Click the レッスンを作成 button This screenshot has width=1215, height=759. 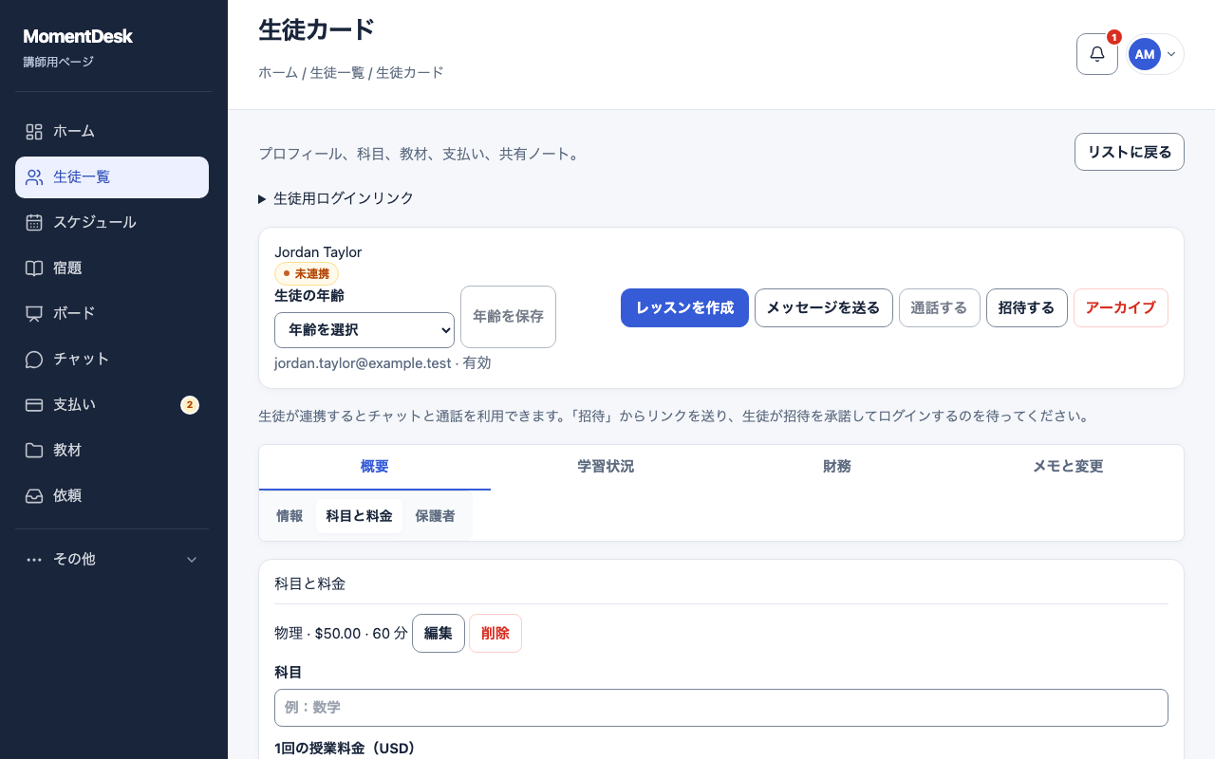(684, 307)
